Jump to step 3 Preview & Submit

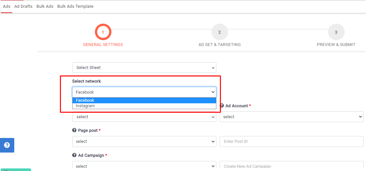click(336, 32)
